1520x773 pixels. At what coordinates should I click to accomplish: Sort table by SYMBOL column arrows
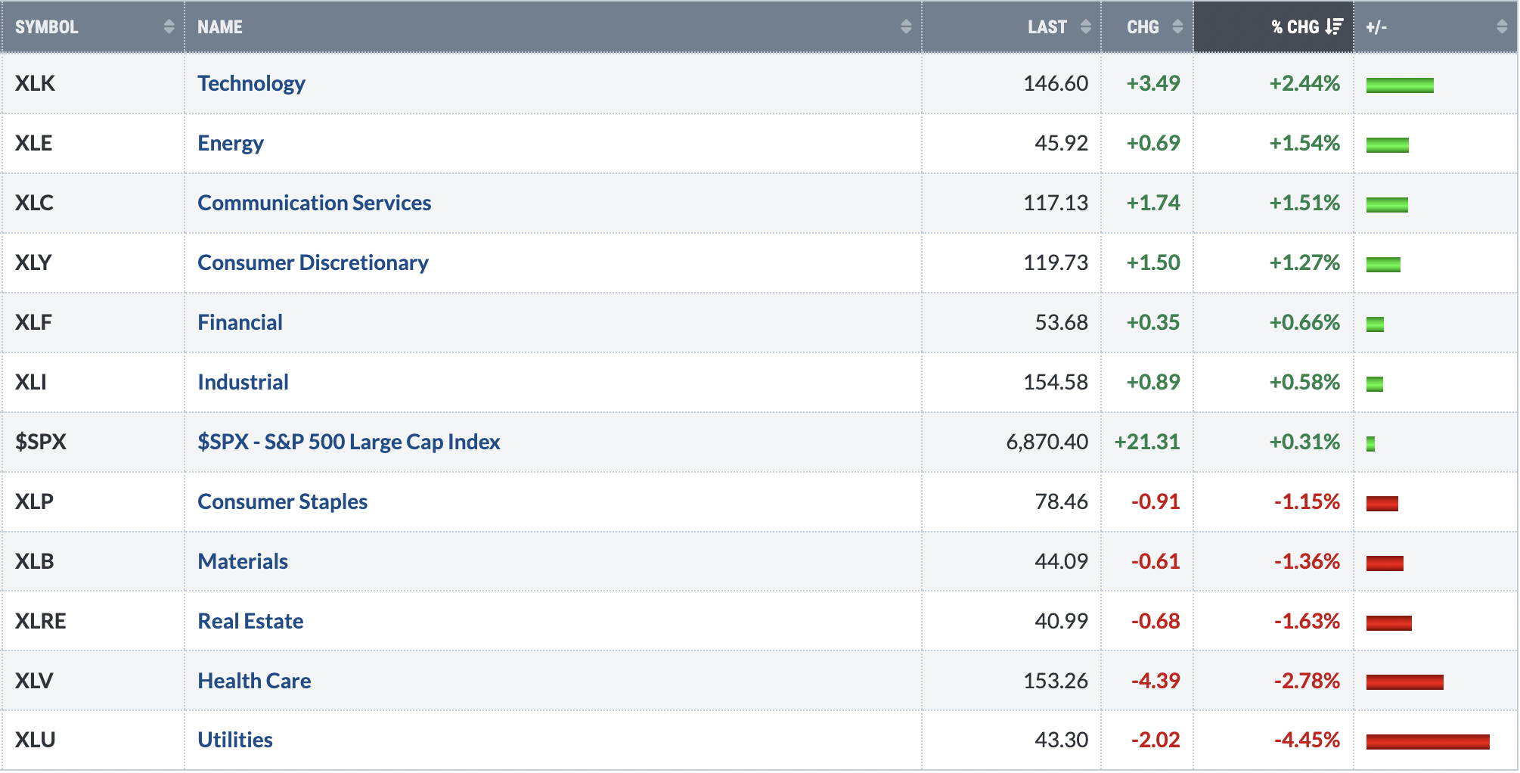point(169,27)
